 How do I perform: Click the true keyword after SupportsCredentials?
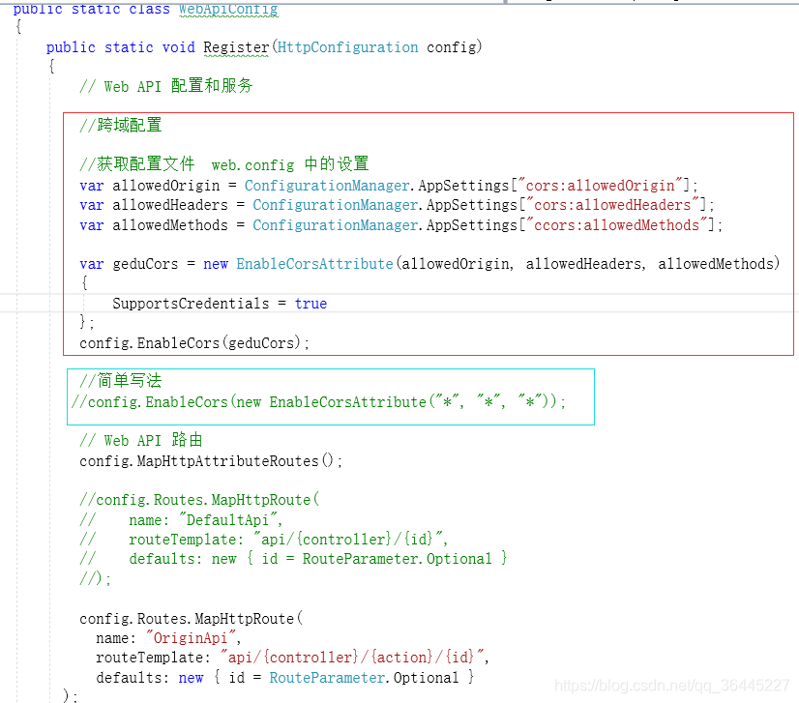(311, 303)
